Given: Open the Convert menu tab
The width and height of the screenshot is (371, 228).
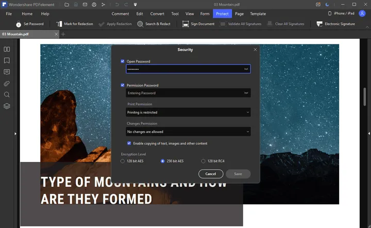Looking at the screenshot, I should coord(156,13).
